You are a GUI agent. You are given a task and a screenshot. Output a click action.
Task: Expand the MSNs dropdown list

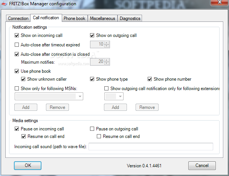pos(80,96)
